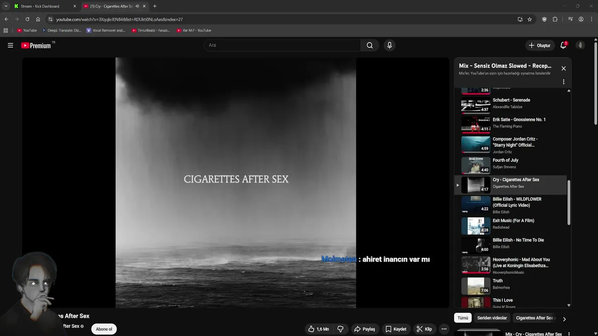The height and width of the screenshot is (336, 598).
Task: Open Mix - Sensiz Olmaz Slowed title
Action: (x=505, y=66)
